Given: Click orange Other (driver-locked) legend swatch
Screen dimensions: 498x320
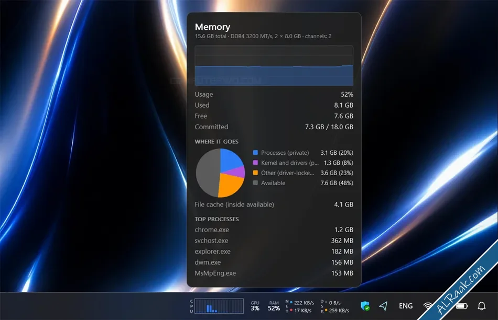Looking at the screenshot, I should [255, 173].
